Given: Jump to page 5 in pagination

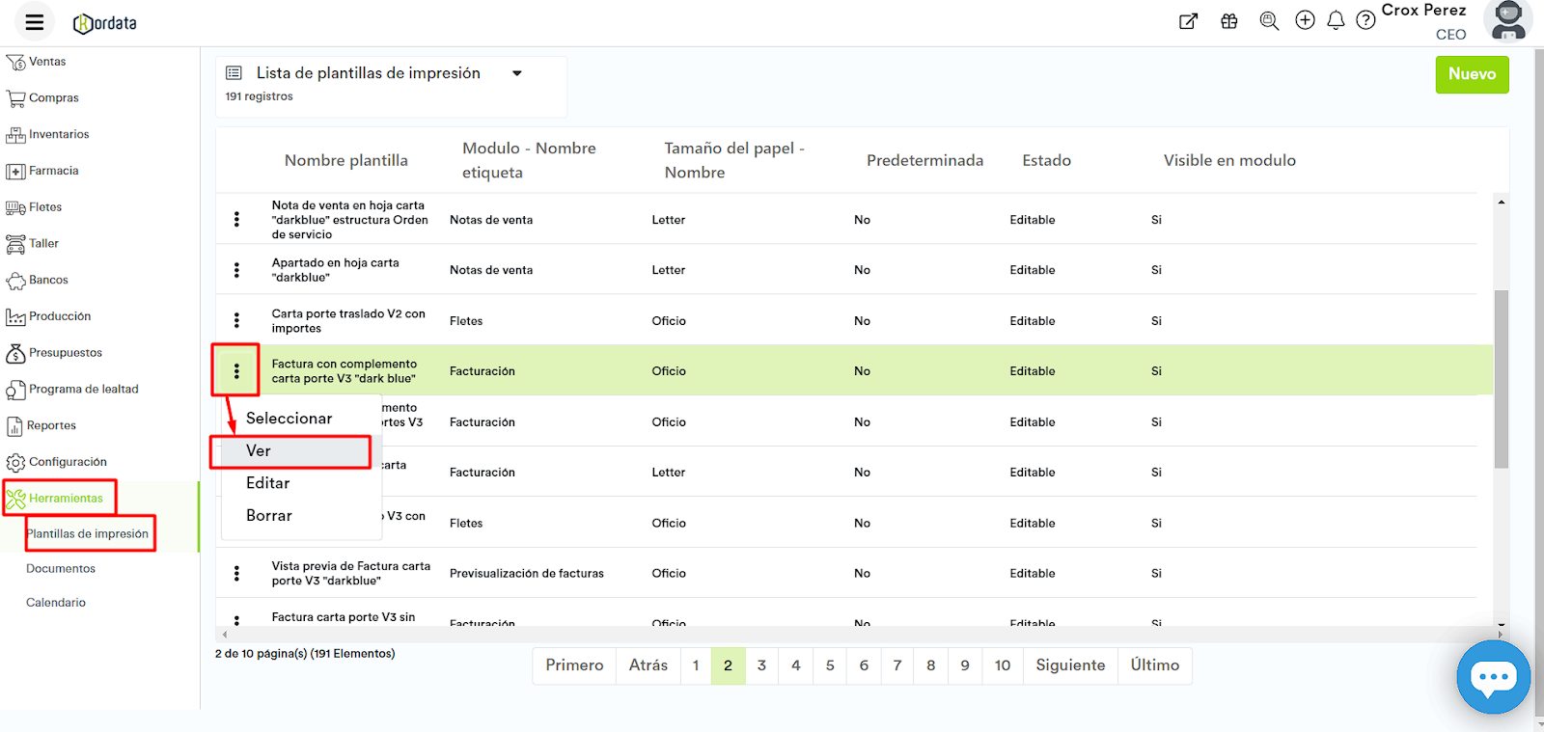Looking at the screenshot, I should pyautogui.click(x=830, y=665).
